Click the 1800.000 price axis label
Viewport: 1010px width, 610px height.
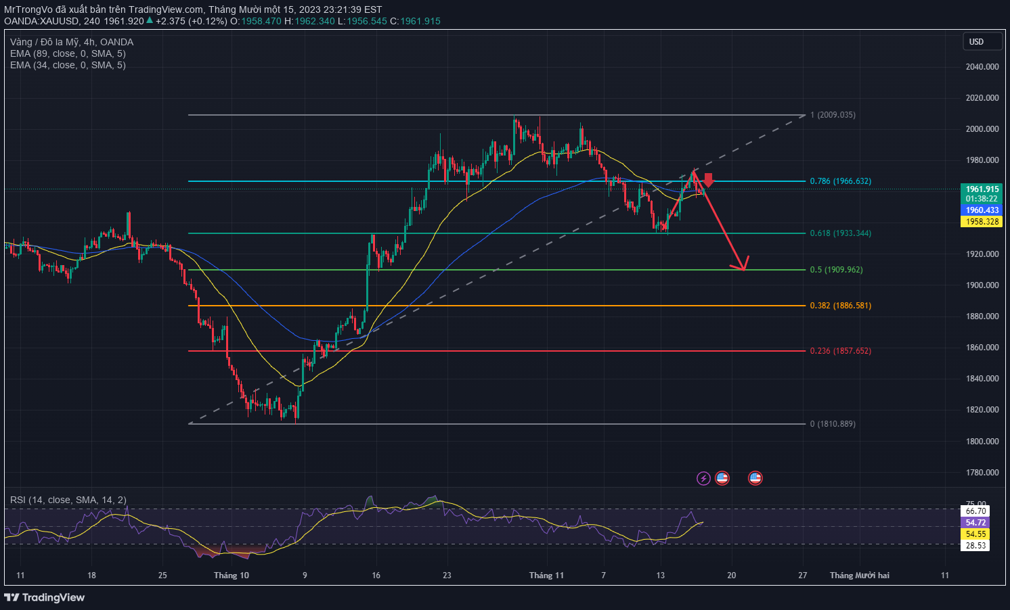(x=982, y=442)
